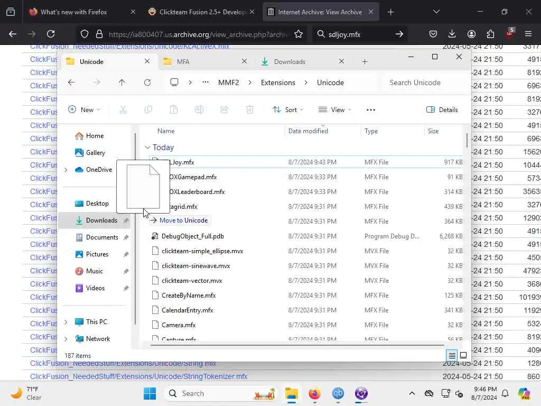Sort by Name column header
Image resolution: width=541 pixels, height=406 pixels.
[x=166, y=131]
